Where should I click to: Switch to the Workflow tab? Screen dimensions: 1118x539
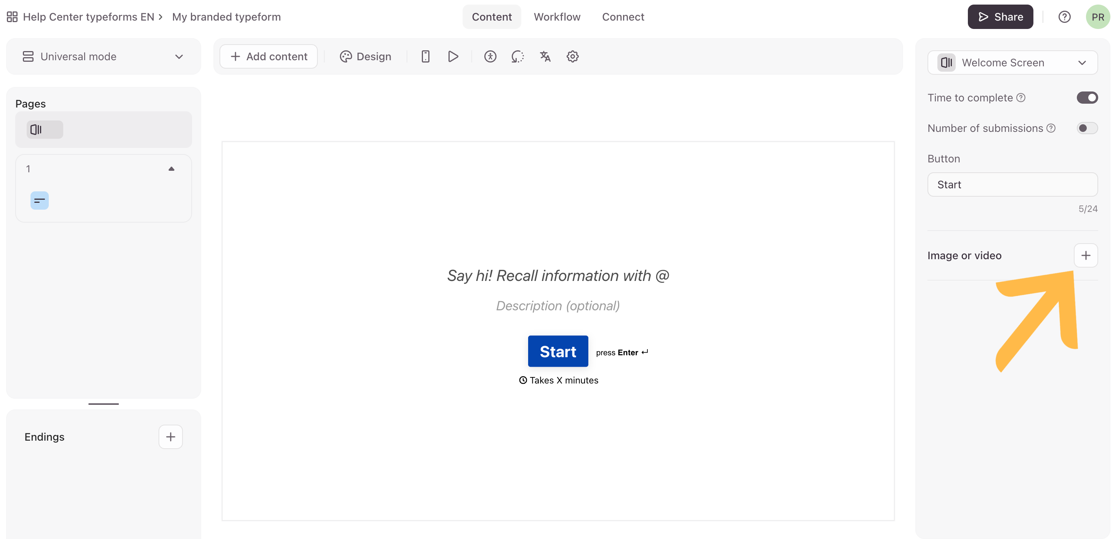[x=557, y=17]
